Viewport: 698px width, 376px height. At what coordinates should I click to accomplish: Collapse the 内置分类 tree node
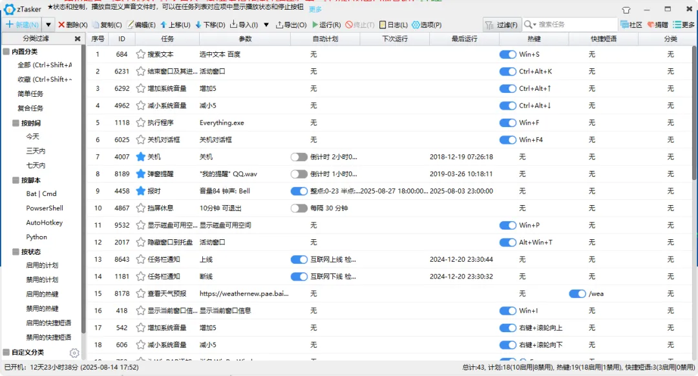pyautogui.click(x=6, y=52)
